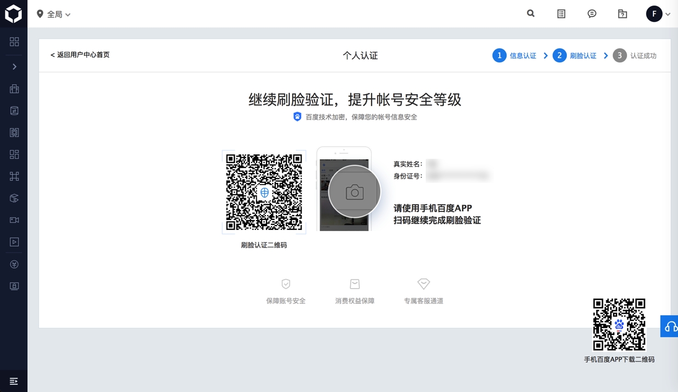Click the blue Baidu shield icon
The height and width of the screenshot is (392, 678).
(297, 117)
